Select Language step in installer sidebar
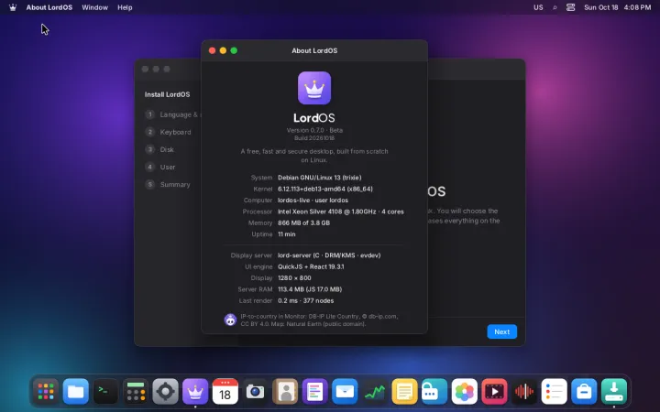The image size is (660, 412). 173,114
